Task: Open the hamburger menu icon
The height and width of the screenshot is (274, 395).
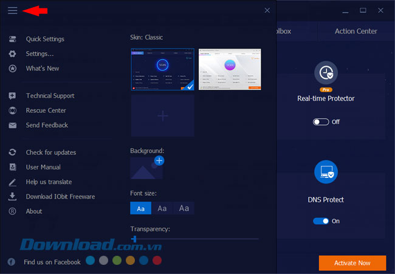Action: coord(12,10)
